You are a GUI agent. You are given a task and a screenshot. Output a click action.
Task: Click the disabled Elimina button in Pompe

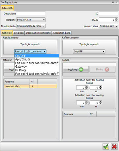tap(103, 69)
